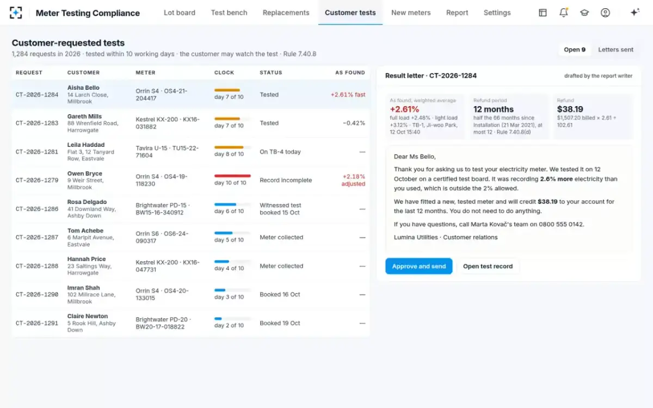Click the +2.18% adjusted value
The height and width of the screenshot is (408, 653).
tap(353, 180)
